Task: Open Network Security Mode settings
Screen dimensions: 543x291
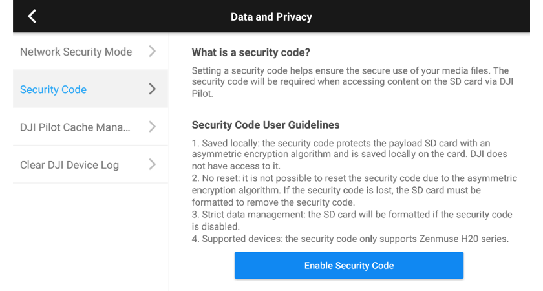Action: tap(76, 52)
